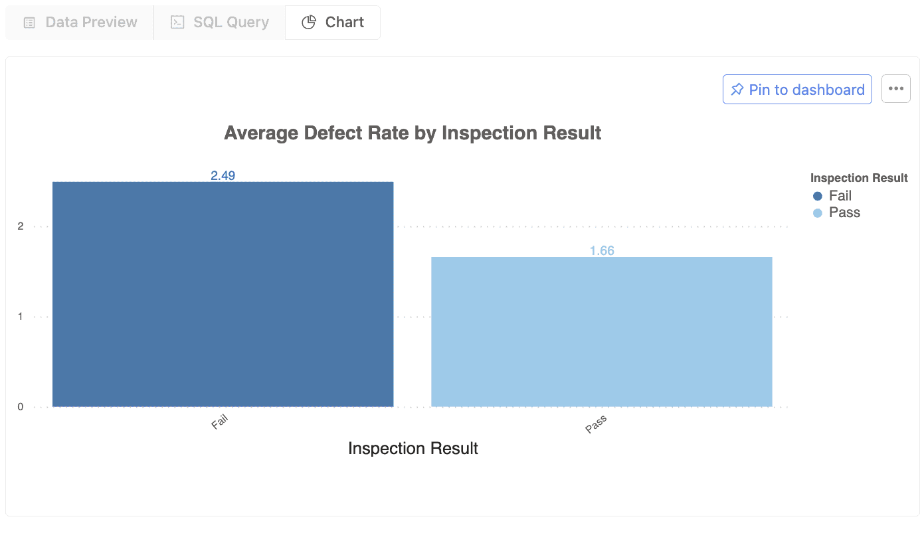Click the SQL Query terminal icon

point(177,23)
